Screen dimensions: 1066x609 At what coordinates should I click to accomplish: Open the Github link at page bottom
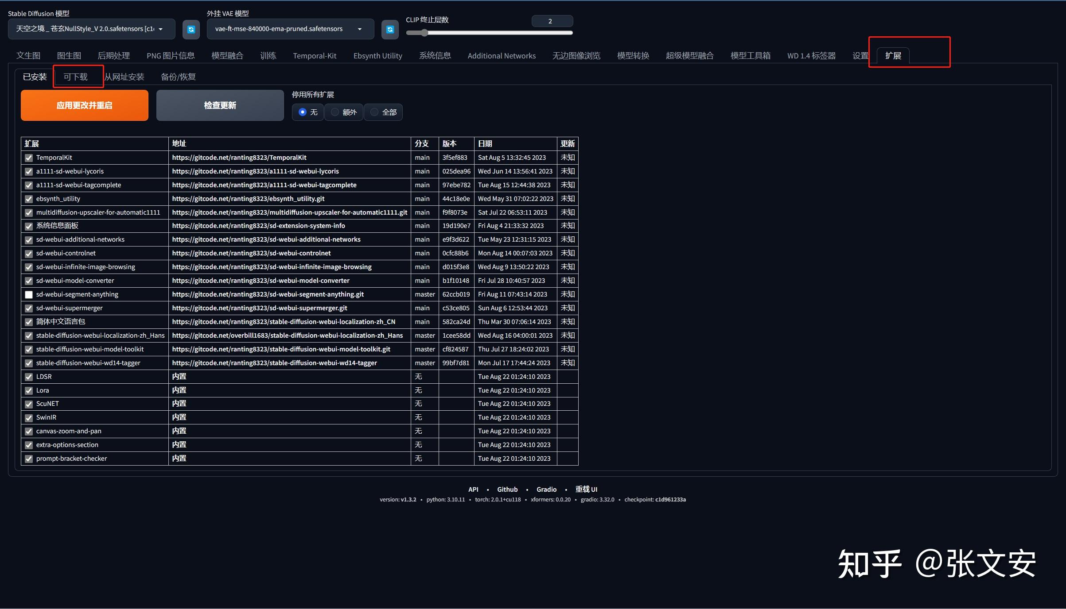pos(507,489)
